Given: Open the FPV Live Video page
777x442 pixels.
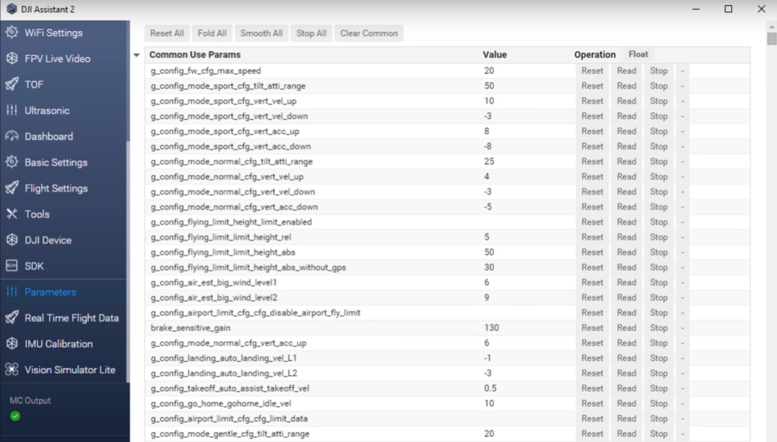Looking at the screenshot, I should click(57, 58).
